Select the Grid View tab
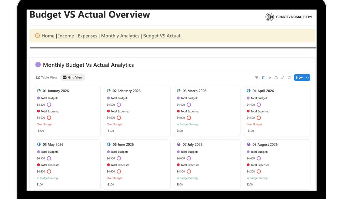The image size is (343, 199). [x=73, y=78]
